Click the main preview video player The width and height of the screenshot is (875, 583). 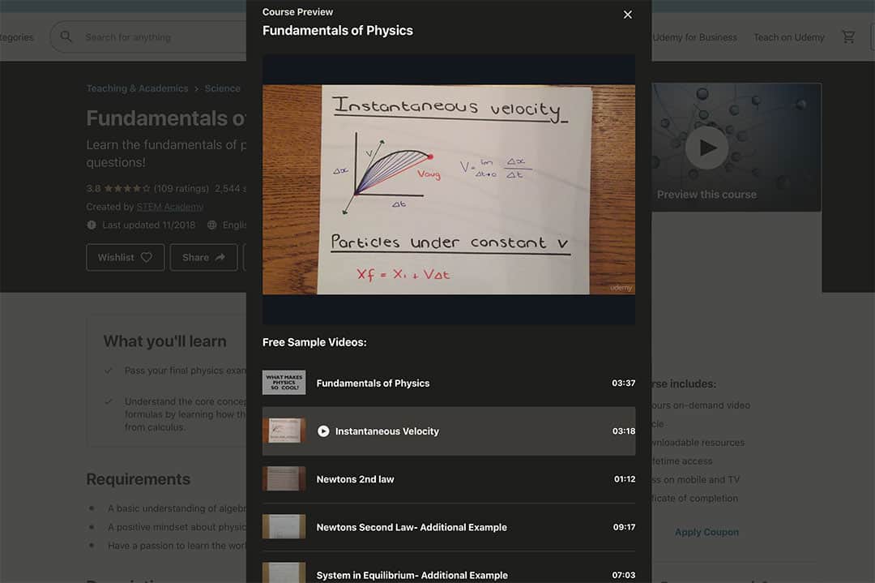click(449, 189)
